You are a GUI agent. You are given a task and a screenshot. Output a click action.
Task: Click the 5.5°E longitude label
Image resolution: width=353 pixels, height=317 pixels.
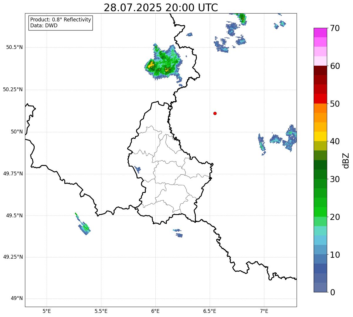pyautogui.click(x=101, y=311)
